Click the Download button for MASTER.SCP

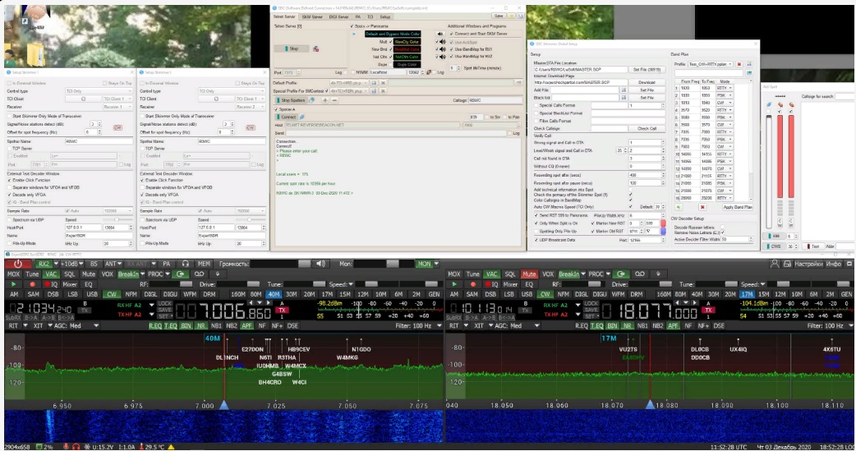click(647, 82)
